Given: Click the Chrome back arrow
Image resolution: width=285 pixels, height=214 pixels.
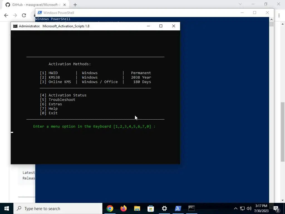Looking at the screenshot, I should 6,15.
